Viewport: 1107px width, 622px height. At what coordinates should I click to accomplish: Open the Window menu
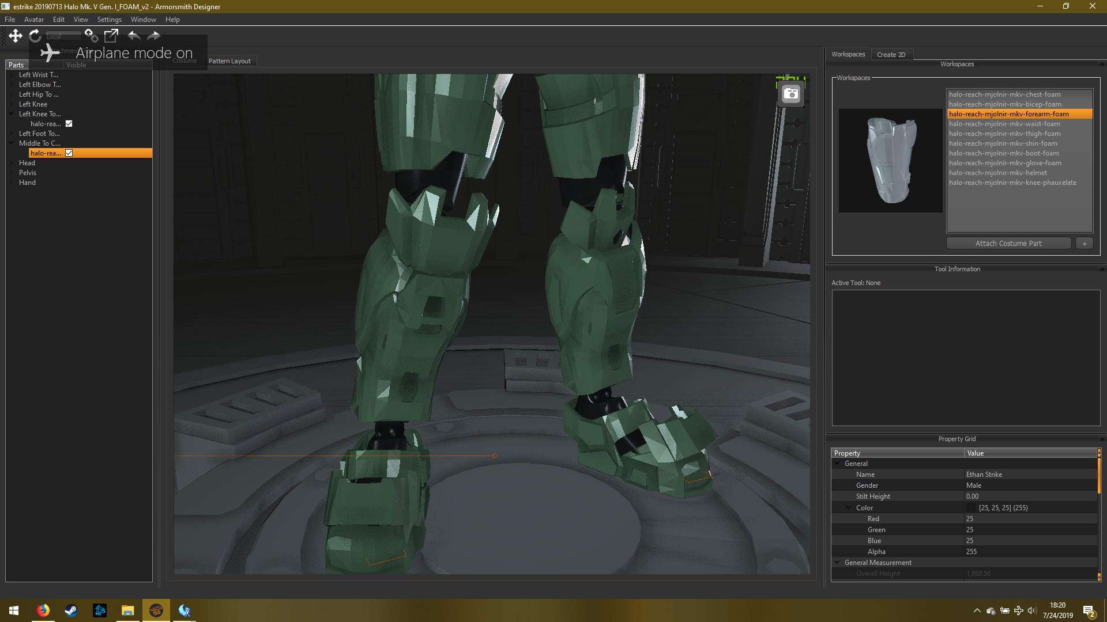pos(144,20)
